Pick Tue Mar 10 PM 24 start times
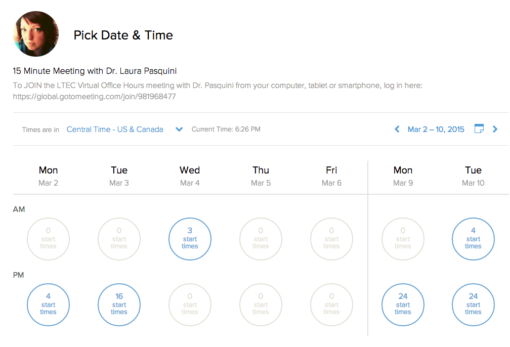This screenshot has width=510, height=347. pyautogui.click(x=473, y=305)
